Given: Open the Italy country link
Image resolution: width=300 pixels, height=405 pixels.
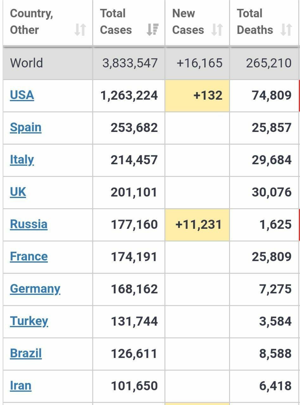Looking at the screenshot, I should [22, 160].
